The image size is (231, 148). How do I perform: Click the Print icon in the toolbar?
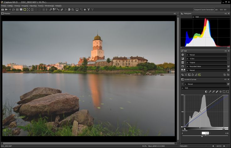(x=2, y=9)
